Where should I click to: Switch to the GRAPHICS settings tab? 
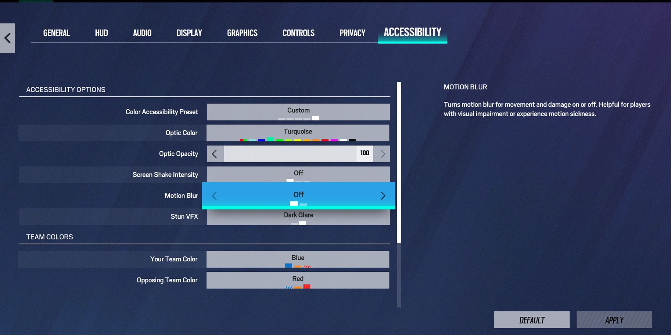[242, 33]
